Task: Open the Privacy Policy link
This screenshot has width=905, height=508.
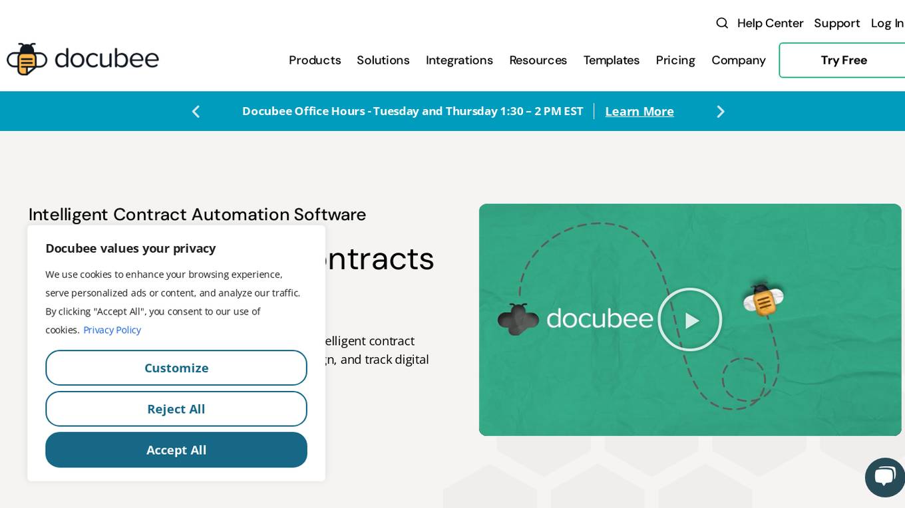Action: (112, 330)
